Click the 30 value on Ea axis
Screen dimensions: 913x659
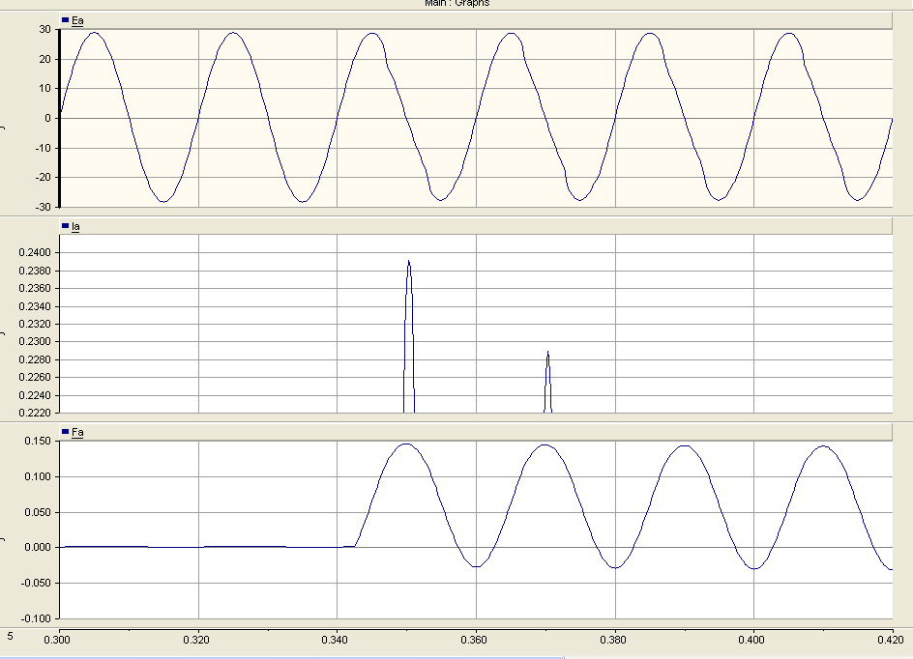pyautogui.click(x=45, y=29)
